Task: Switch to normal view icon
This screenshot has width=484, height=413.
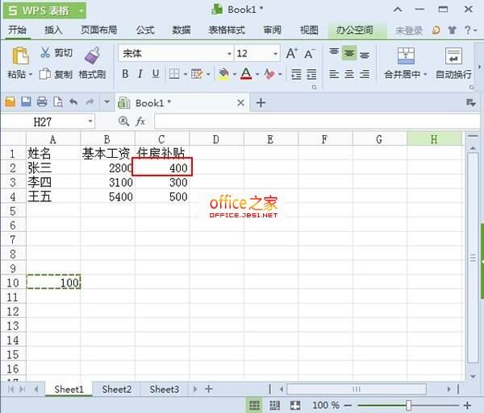Action: click(x=254, y=405)
